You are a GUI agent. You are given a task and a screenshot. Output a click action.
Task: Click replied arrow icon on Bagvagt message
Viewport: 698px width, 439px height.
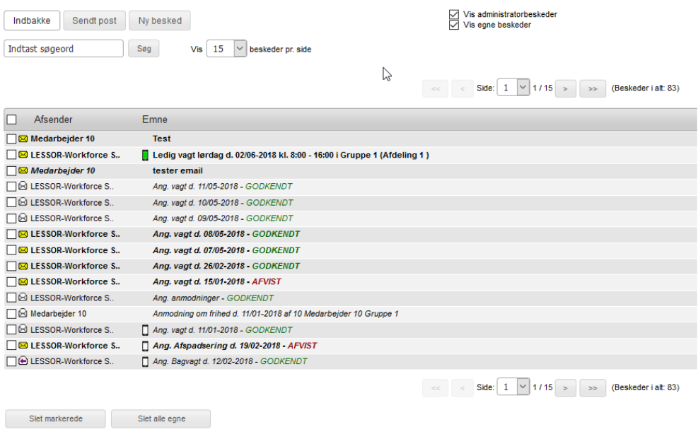coord(23,361)
